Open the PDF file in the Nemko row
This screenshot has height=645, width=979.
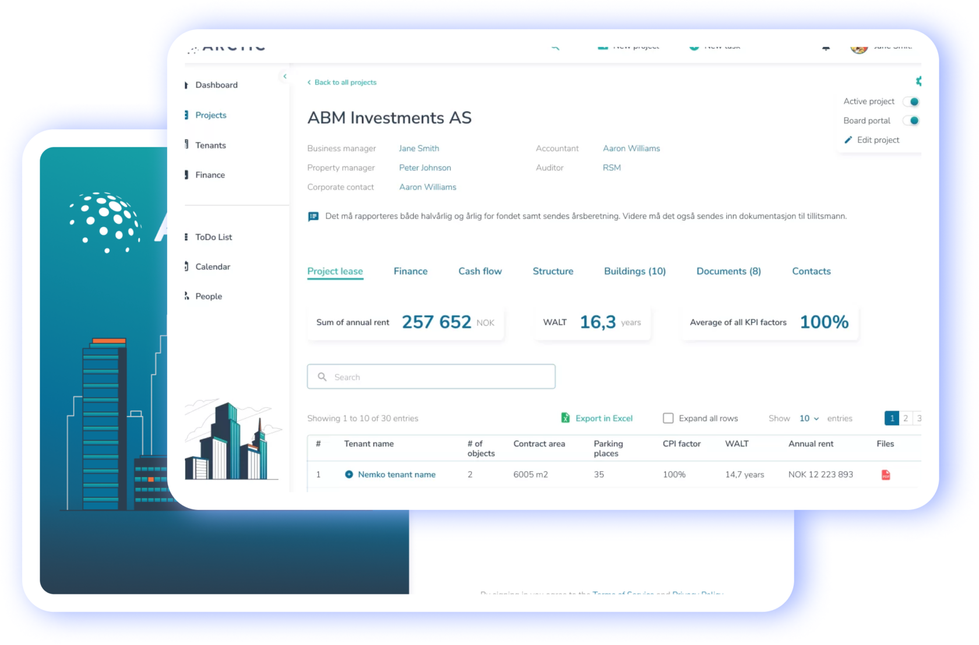pos(885,475)
